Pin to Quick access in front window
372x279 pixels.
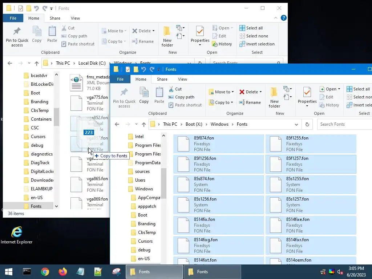124,98
